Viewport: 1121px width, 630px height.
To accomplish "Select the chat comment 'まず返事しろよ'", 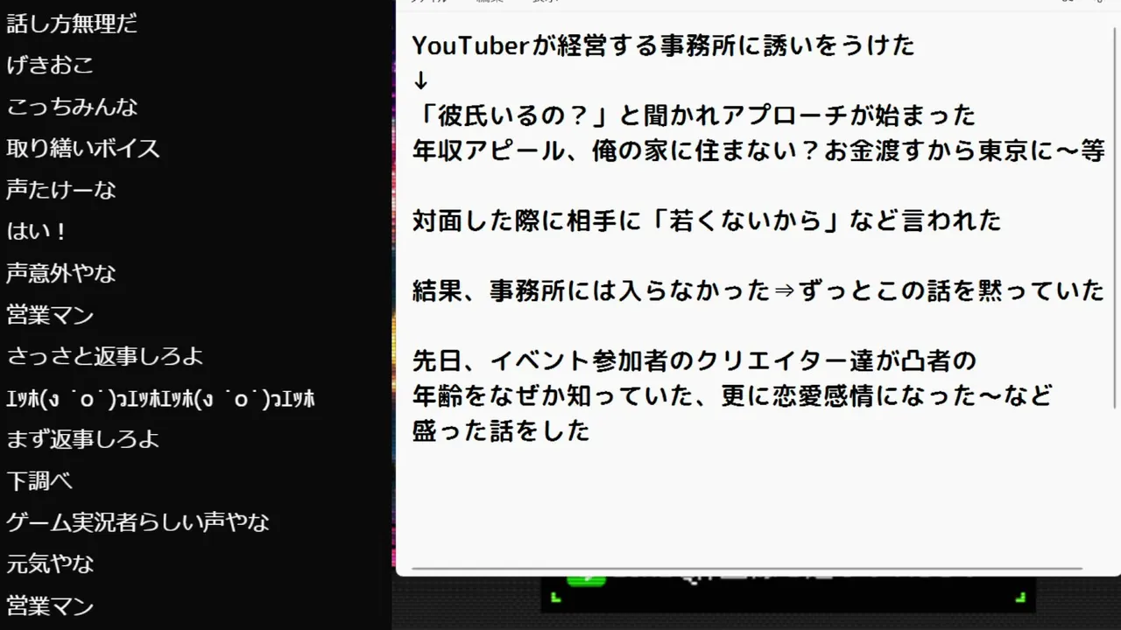I will [83, 439].
